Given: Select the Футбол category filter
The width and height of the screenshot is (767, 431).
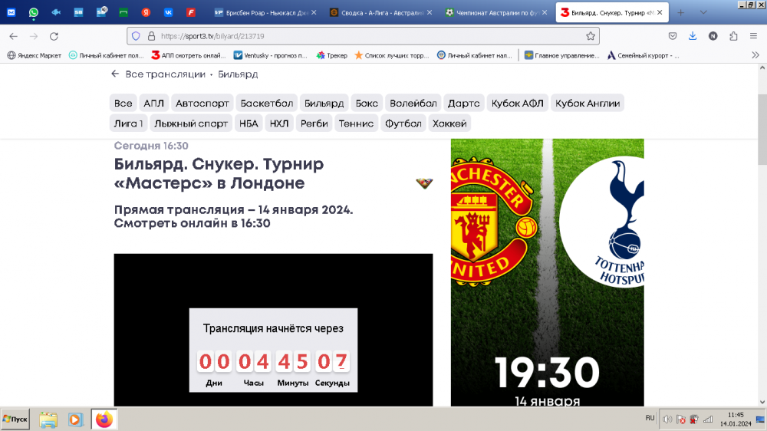Looking at the screenshot, I should [x=403, y=123].
